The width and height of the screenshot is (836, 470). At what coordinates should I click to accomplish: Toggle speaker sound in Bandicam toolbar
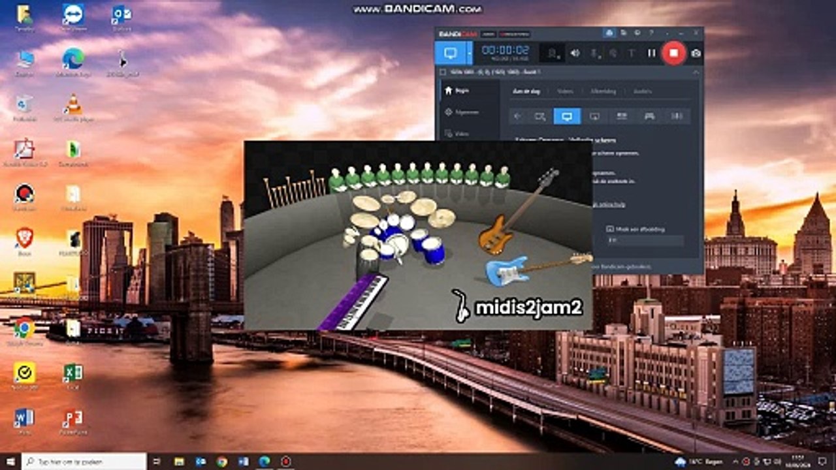575,53
